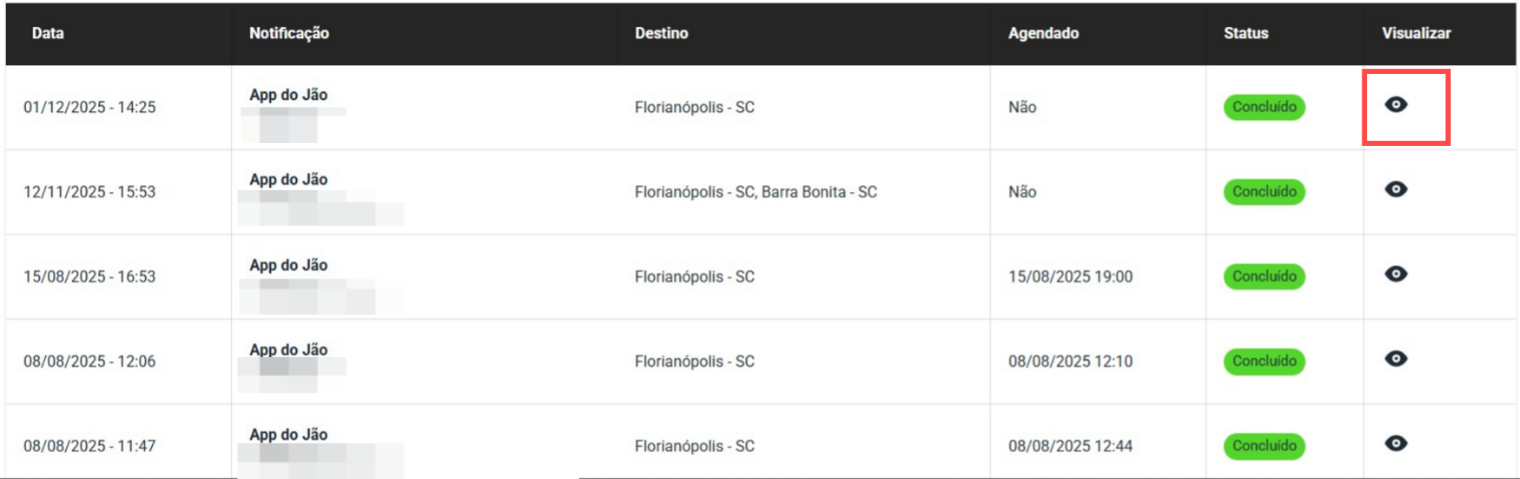
Task: Select Concluído badge in 15/08/2025 row
Action: click(1264, 275)
